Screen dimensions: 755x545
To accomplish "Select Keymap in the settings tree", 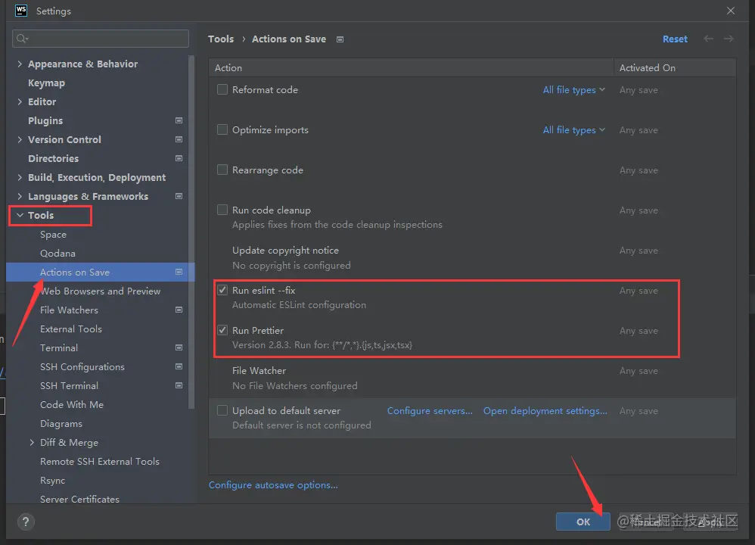I will pyautogui.click(x=46, y=83).
